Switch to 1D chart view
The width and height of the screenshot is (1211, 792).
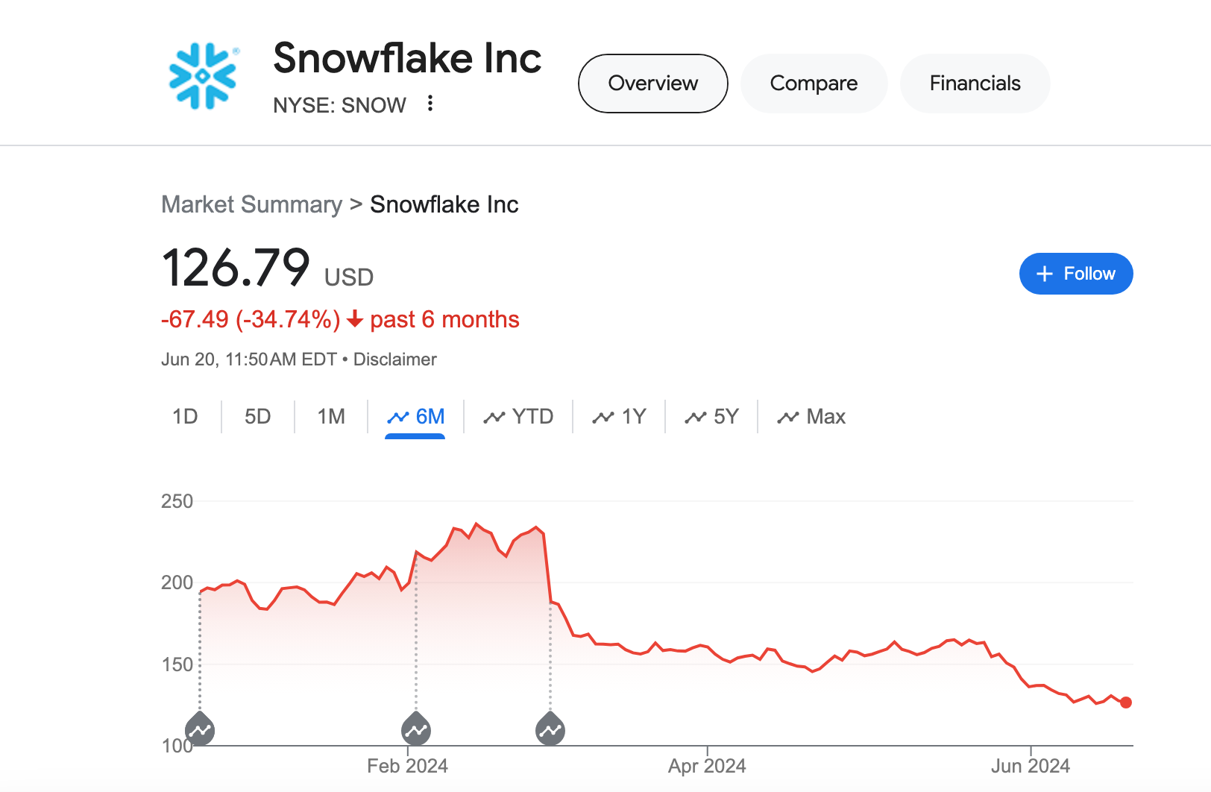[185, 417]
